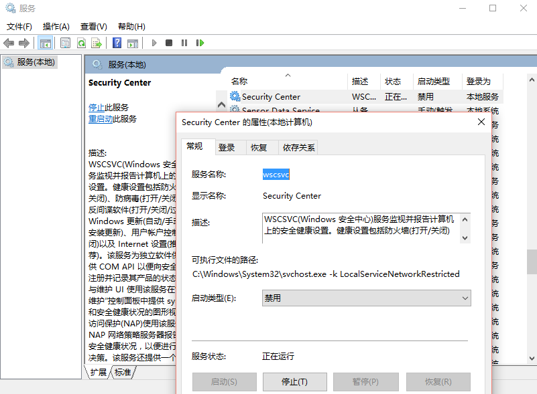Click the refresh toolbar icon
Viewport: 537px width, 394px height.
tap(81, 43)
